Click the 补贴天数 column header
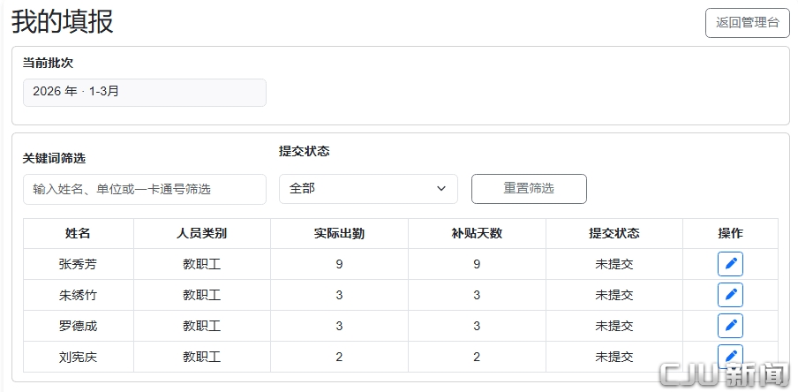798x392 pixels. pyautogui.click(x=477, y=234)
